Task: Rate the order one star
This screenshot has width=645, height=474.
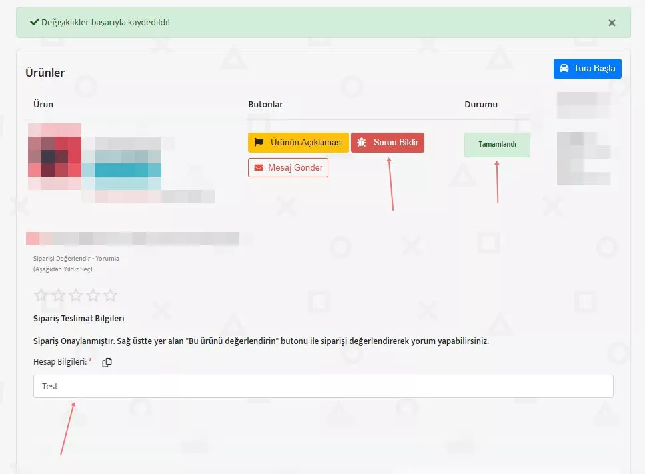Action: click(41, 295)
